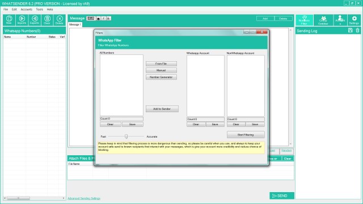Screen dimensions: 363x204
Task: Open the Accounts menu
Action: (27, 10)
